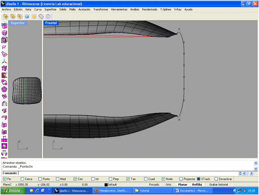Click the pink Y-shaped pipe icon
The height and width of the screenshot is (195, 259).
4,54
